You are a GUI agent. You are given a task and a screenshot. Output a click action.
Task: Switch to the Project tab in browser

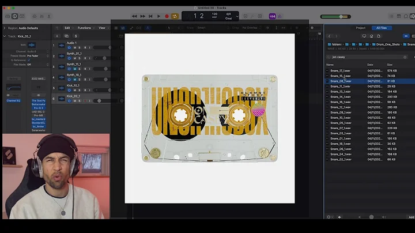pyautogui.click(x=360, y=28)
